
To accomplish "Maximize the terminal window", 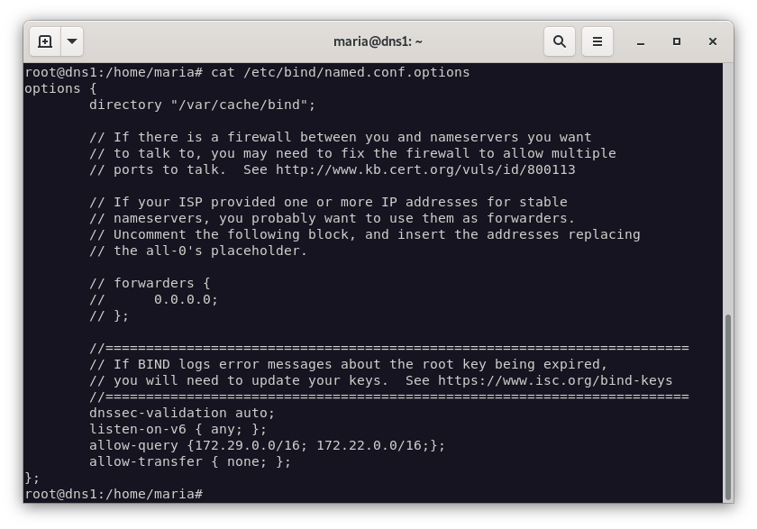I will coord(677,41).
